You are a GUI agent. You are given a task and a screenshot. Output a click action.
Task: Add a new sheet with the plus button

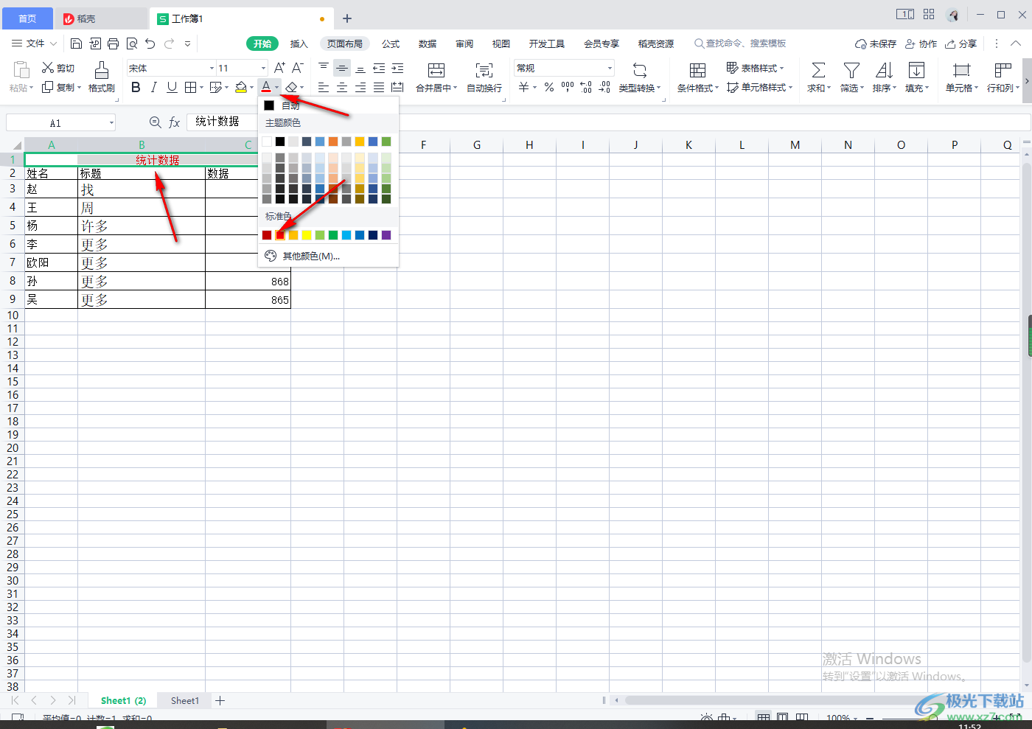(220, 701)
